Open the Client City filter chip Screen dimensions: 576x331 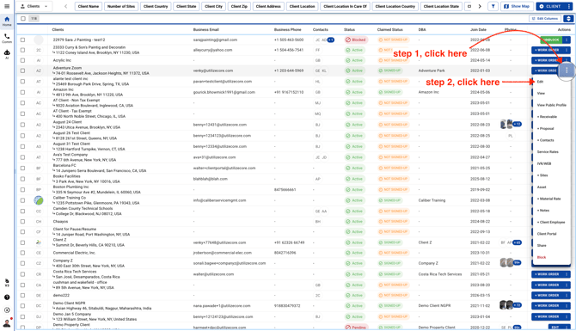point(214,6)
